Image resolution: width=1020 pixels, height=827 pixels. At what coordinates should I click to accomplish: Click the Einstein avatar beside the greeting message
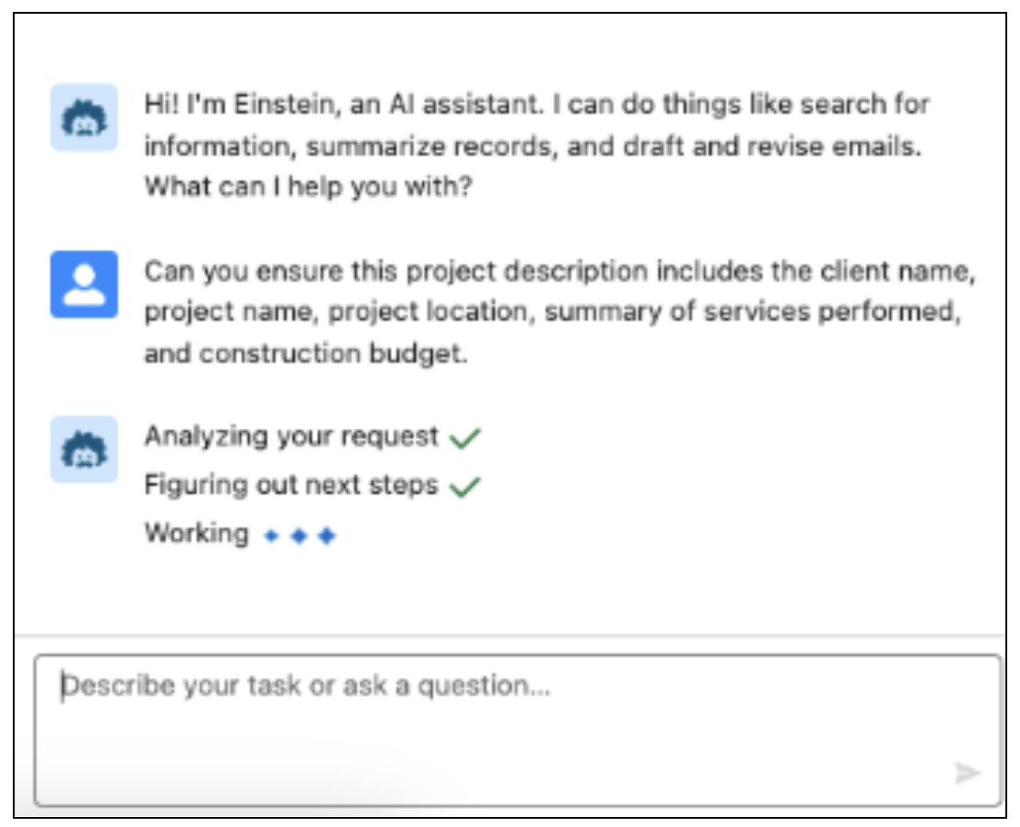pos(83,117)
